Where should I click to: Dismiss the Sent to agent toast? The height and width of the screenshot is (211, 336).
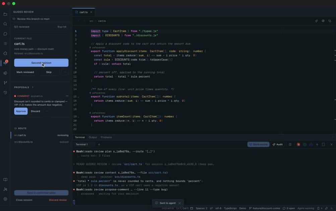click(180, 203)
